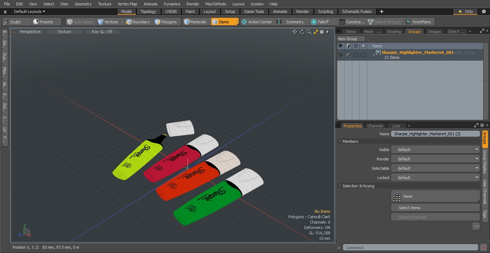Toggle the Locked channel keying dot

pyautogui.click(x=394, y=178)
